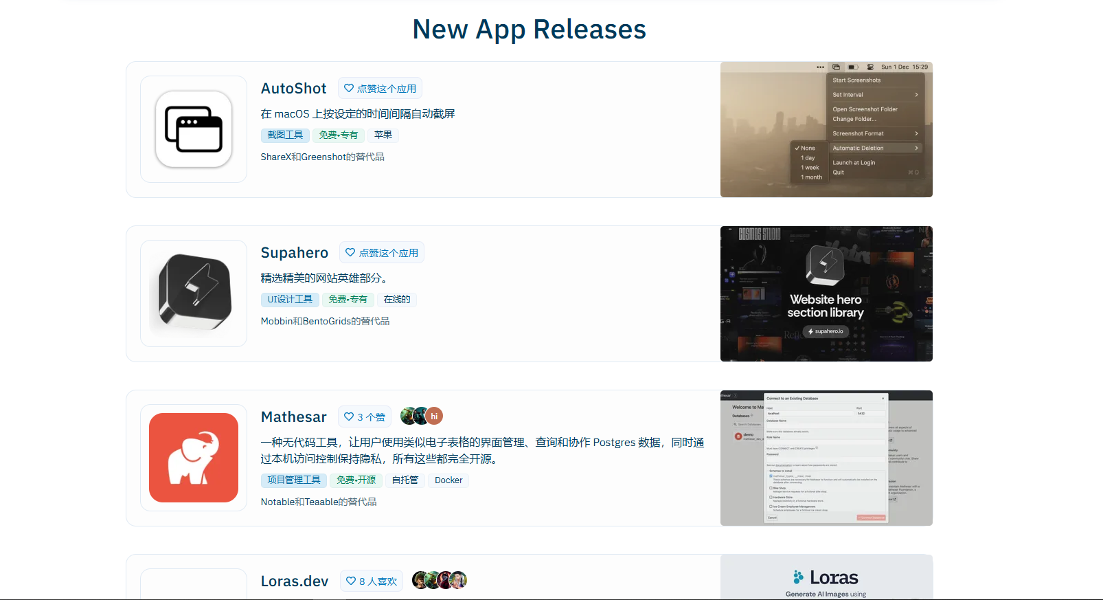
Task: Click the Mathesar description paragraph
Action: (x=483, y=451)
